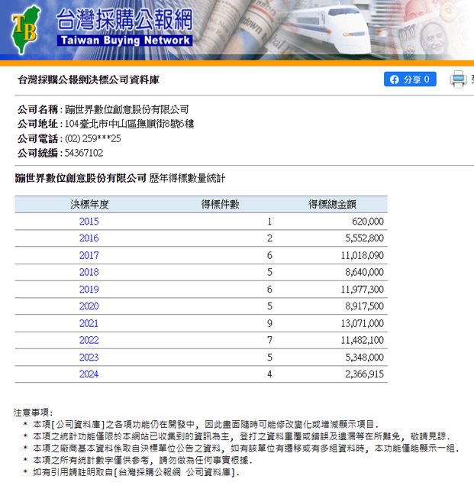Open the 2021 award year link
Viewport: 474px width, 489px height.
point(89,323)
